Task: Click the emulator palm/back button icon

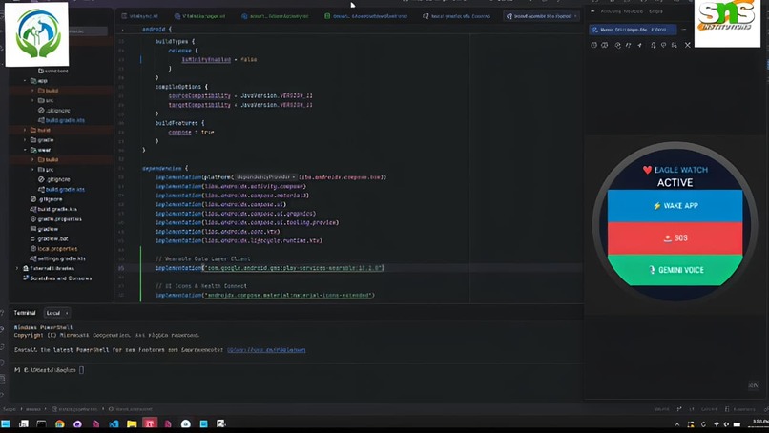Action: tap(654, 45)
